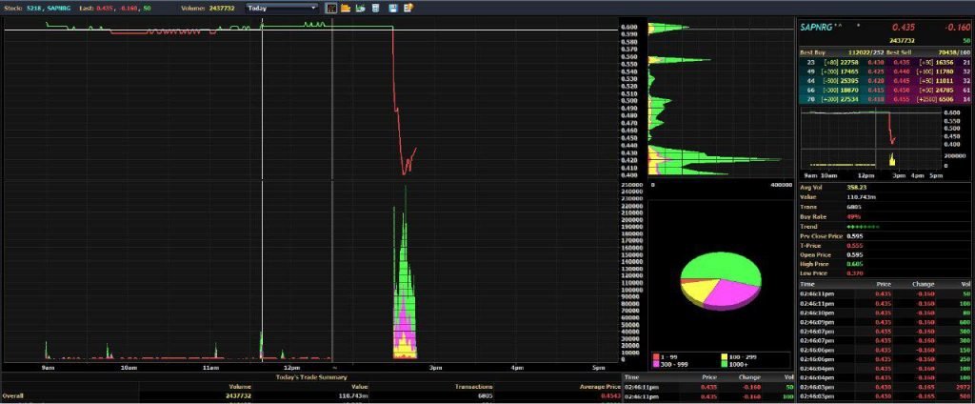The height and width of the screenshot is (404, 975).
Task: Click the trade volume pie chart
Action: (721, 281)
